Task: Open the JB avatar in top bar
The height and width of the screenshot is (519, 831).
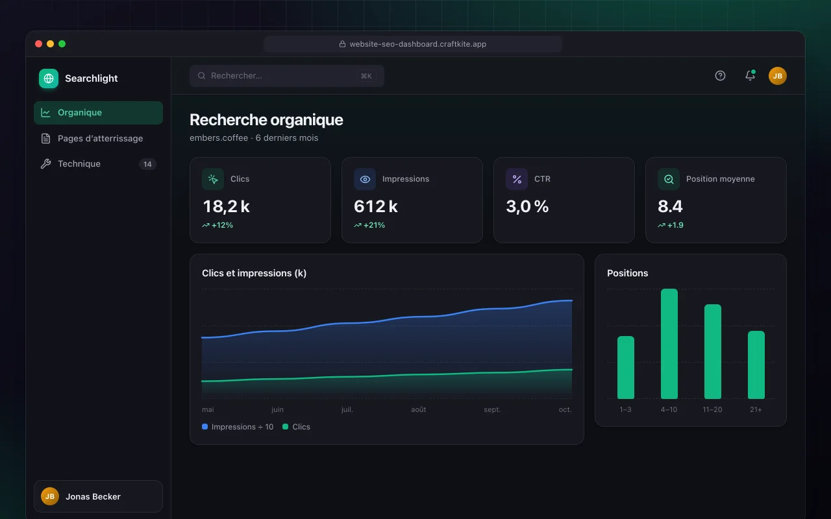Action: [778, 76]
